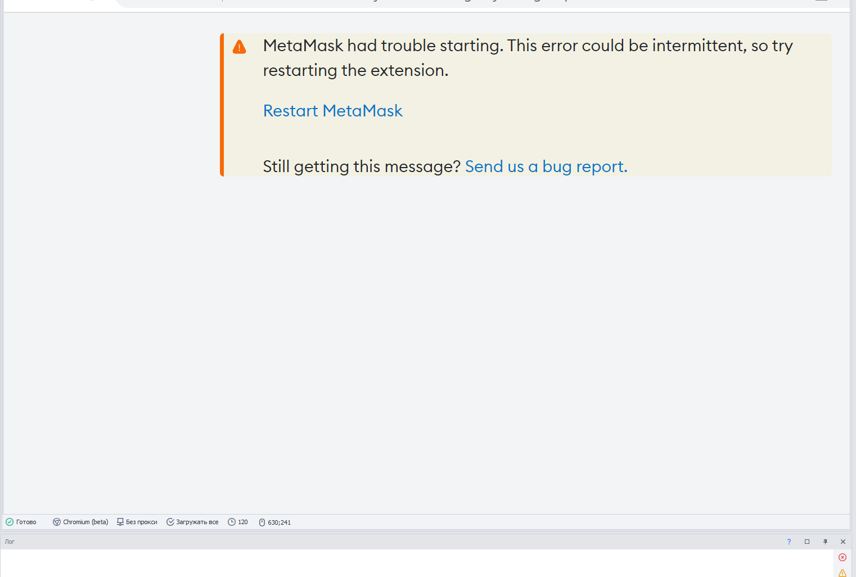This screenshot has width=856, height=577.
Task: Filter log by yellow warning triangle icon
Action: [x=843, y=573]
